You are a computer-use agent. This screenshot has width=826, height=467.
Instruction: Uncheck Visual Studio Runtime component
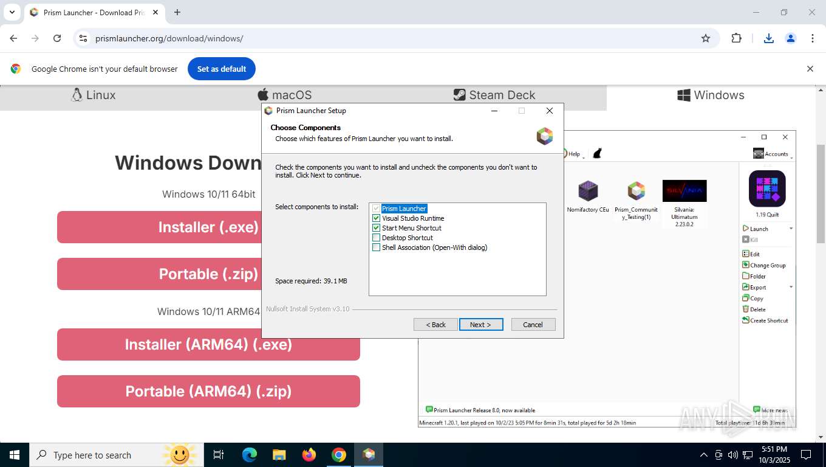pos(376,218)
